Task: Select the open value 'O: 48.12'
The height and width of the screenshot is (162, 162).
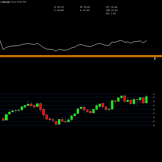Action: [x=59, y=7]
